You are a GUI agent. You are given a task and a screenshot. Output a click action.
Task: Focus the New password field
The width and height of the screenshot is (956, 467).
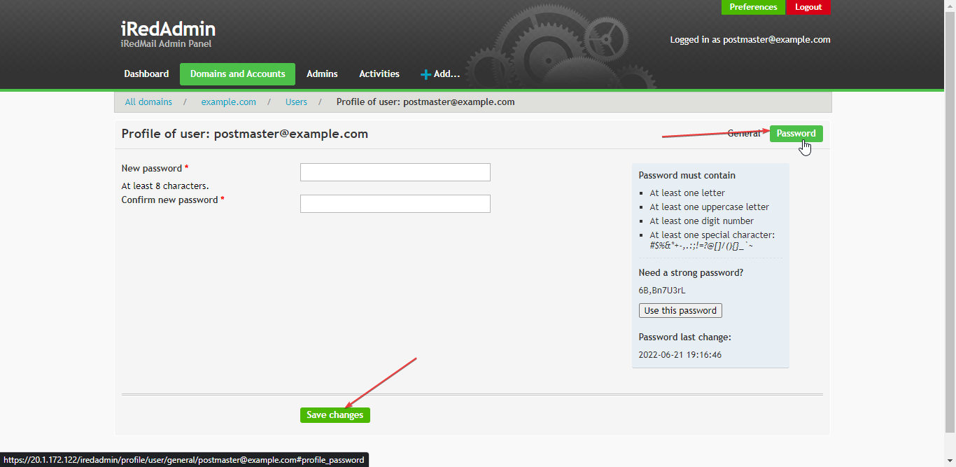click(395, 172)
